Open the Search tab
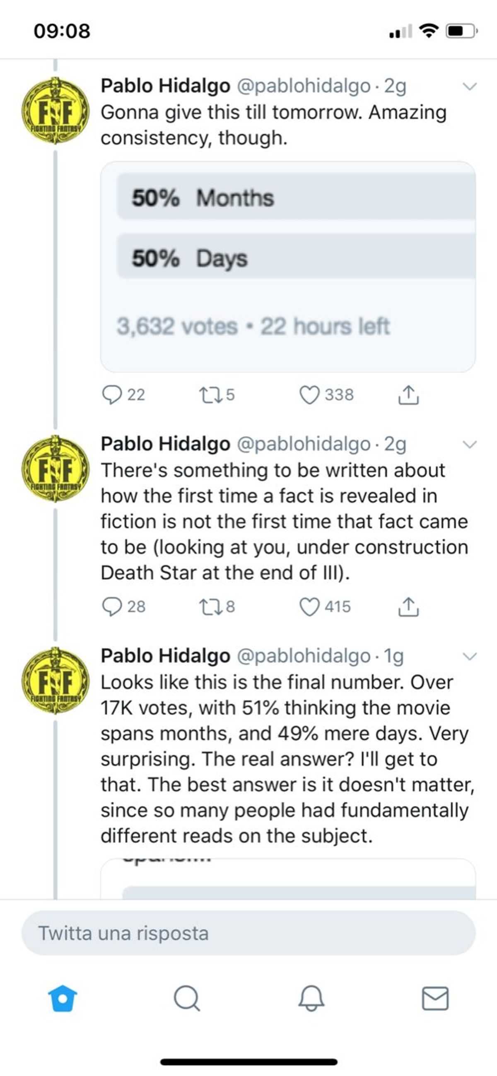This screenshot has height=1076, width=497. pos(186,998)
